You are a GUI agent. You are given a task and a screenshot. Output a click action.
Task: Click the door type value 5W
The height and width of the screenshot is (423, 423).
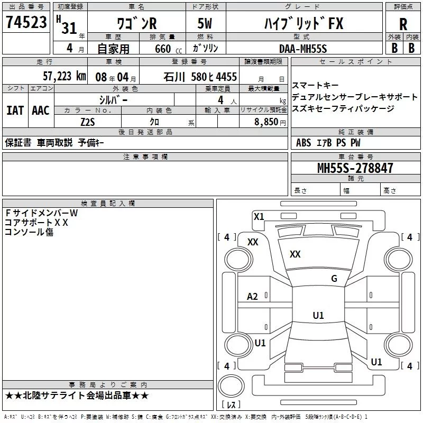click(205, 23)
